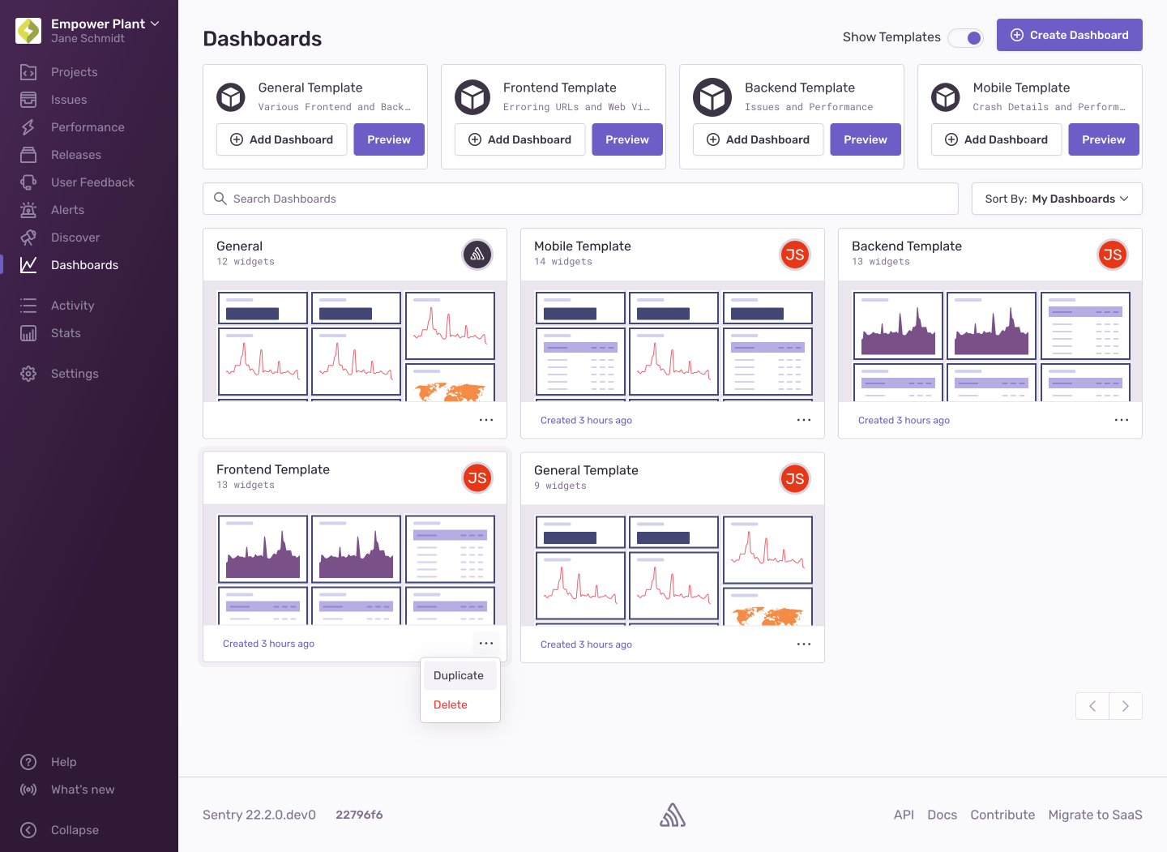Select Duplicate from the context menu
The width and height of the screenshot is (1167, 852).
[459, 675]
